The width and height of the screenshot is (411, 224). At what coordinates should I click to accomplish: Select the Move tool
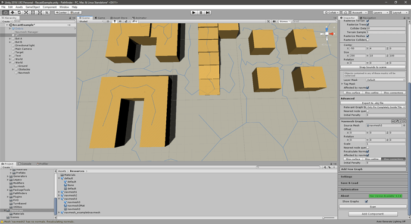pos(13,12)
